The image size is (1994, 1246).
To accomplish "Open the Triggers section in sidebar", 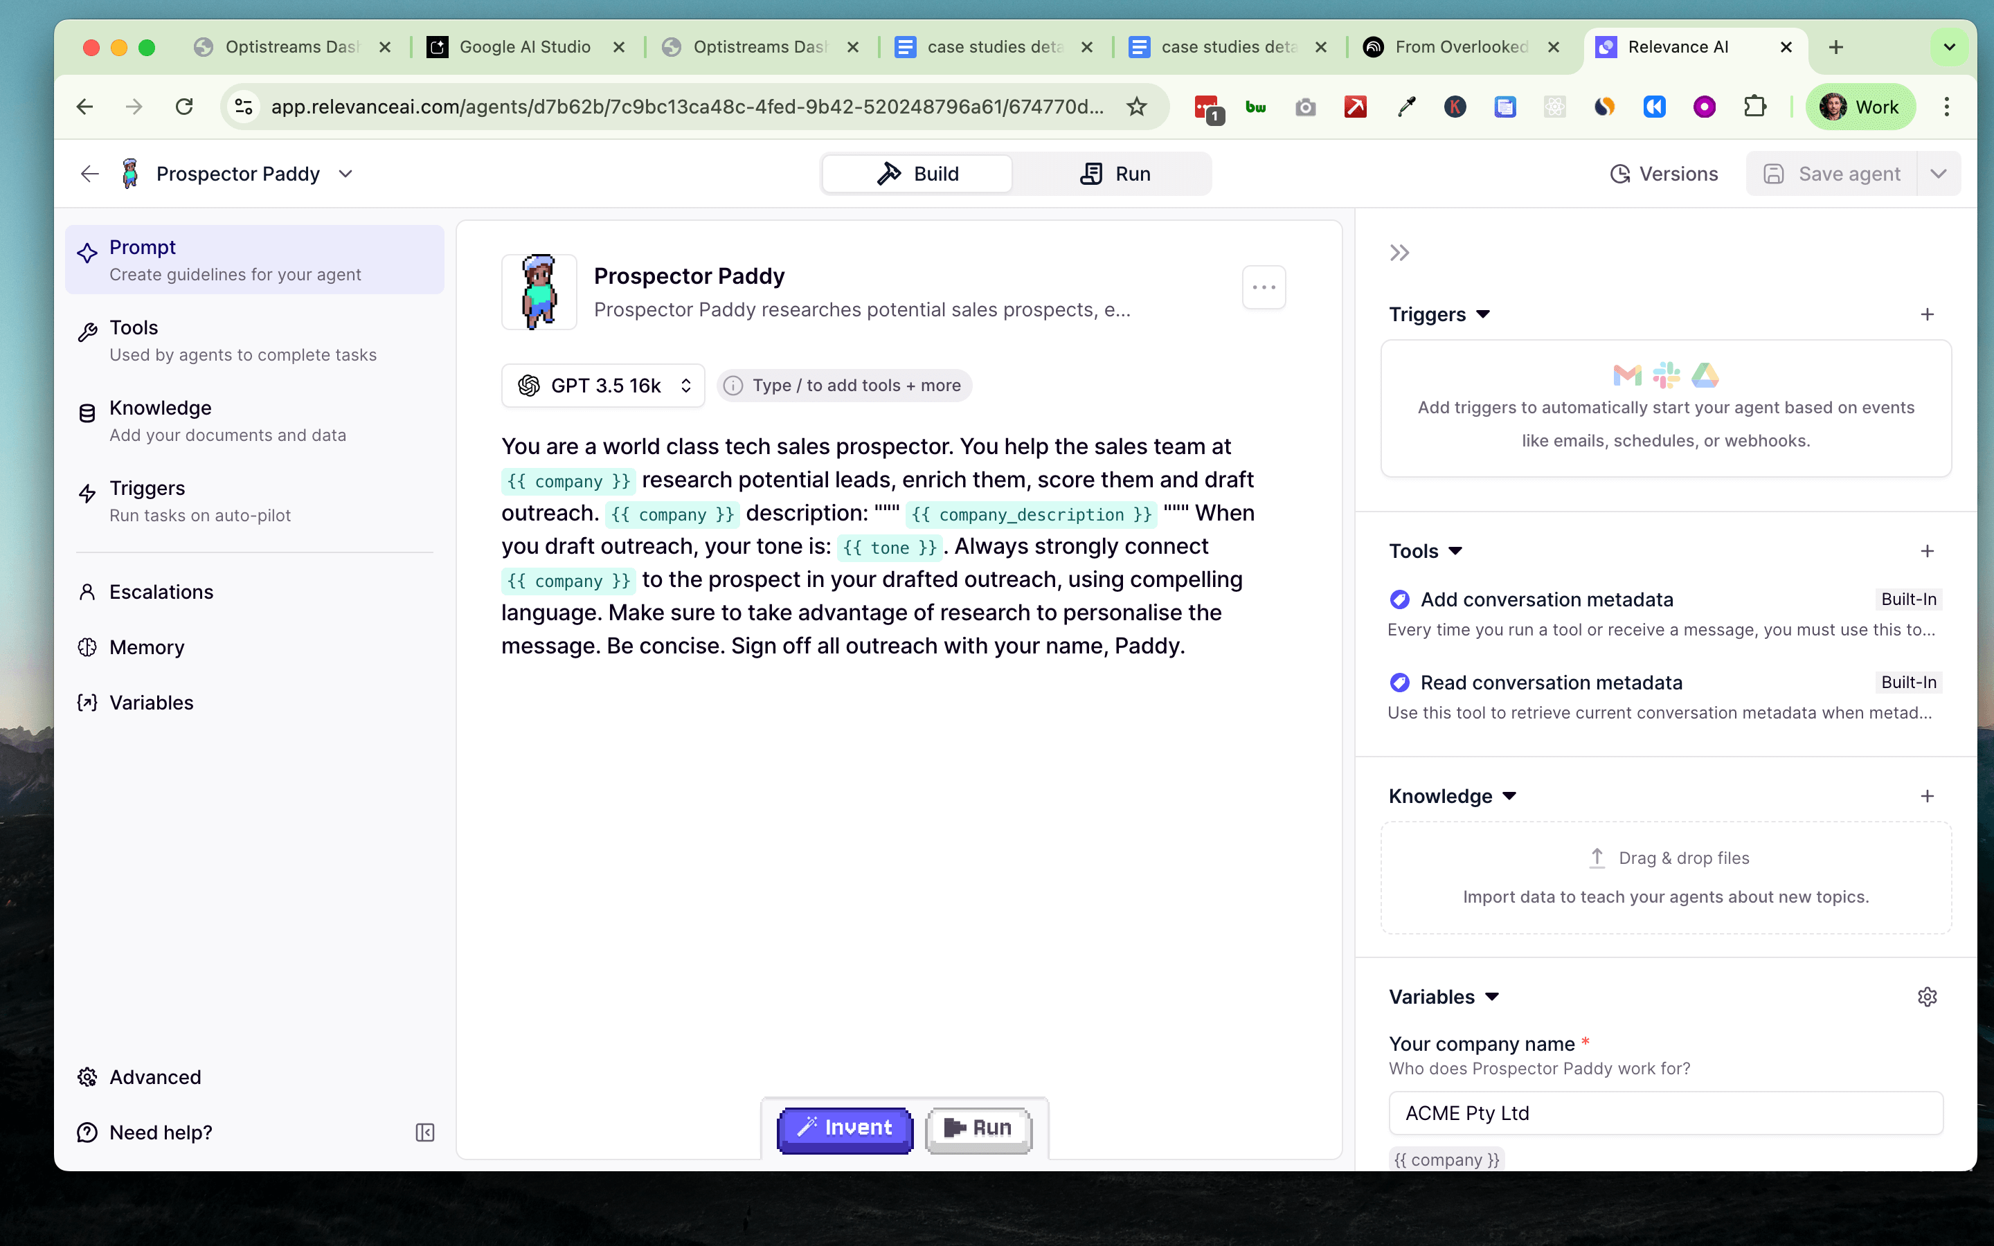I will [x=255, y=501].
